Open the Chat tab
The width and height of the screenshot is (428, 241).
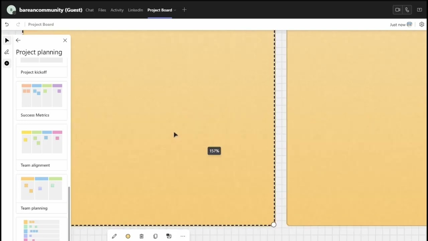click(90, 10)
